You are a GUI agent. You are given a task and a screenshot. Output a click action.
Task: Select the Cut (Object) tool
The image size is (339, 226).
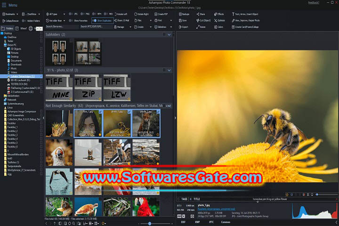coord(203,20)
